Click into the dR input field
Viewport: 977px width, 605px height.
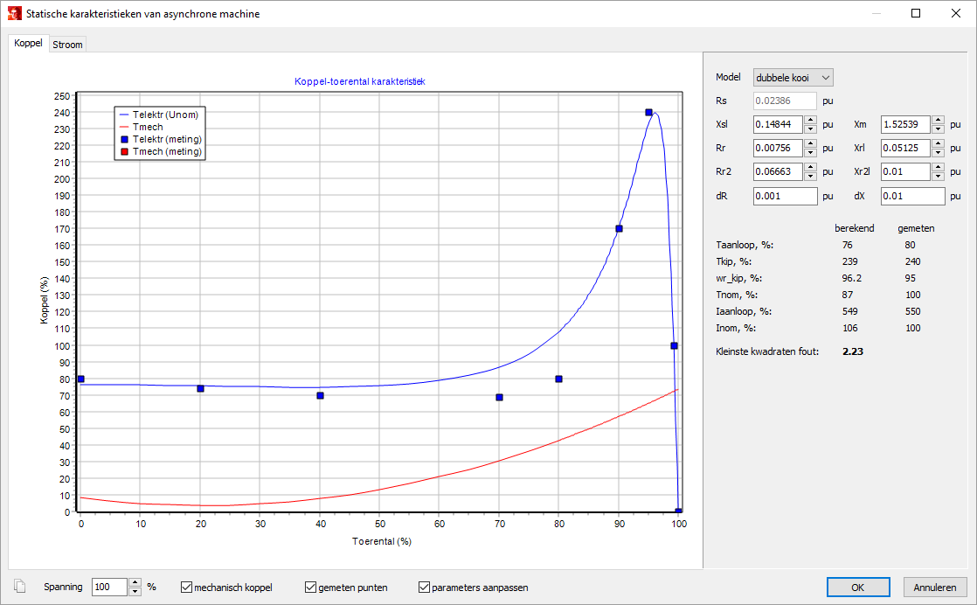[785, 197]
